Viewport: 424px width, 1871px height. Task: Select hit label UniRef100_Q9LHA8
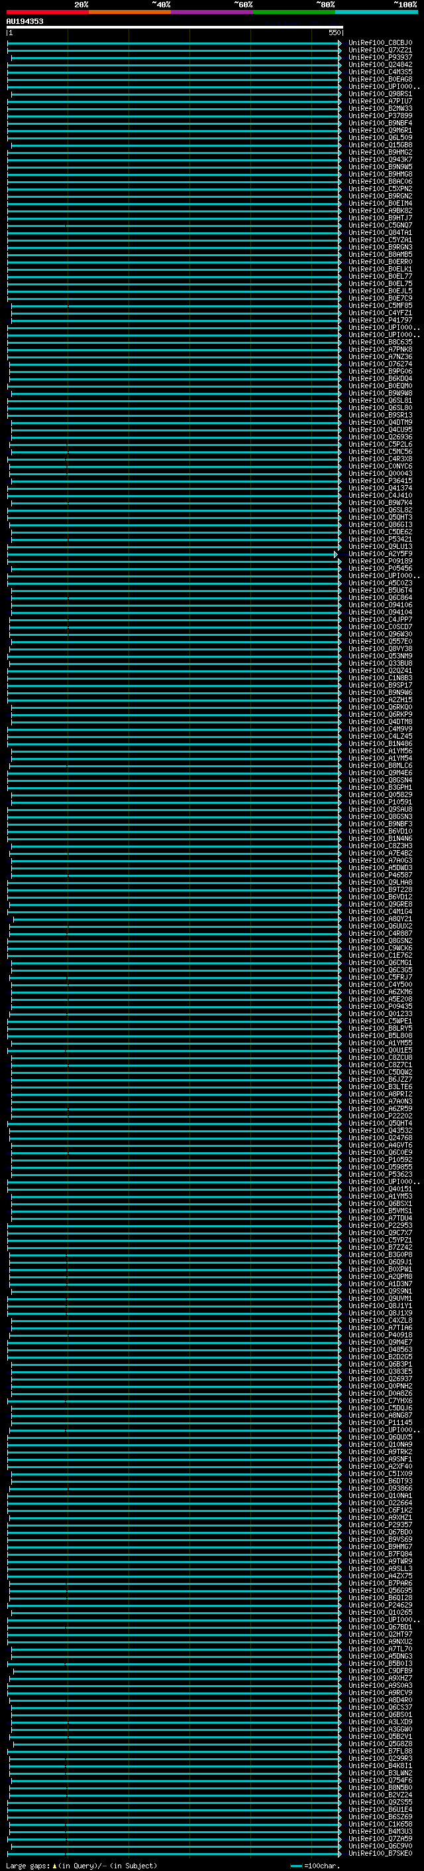pos(380,882)
